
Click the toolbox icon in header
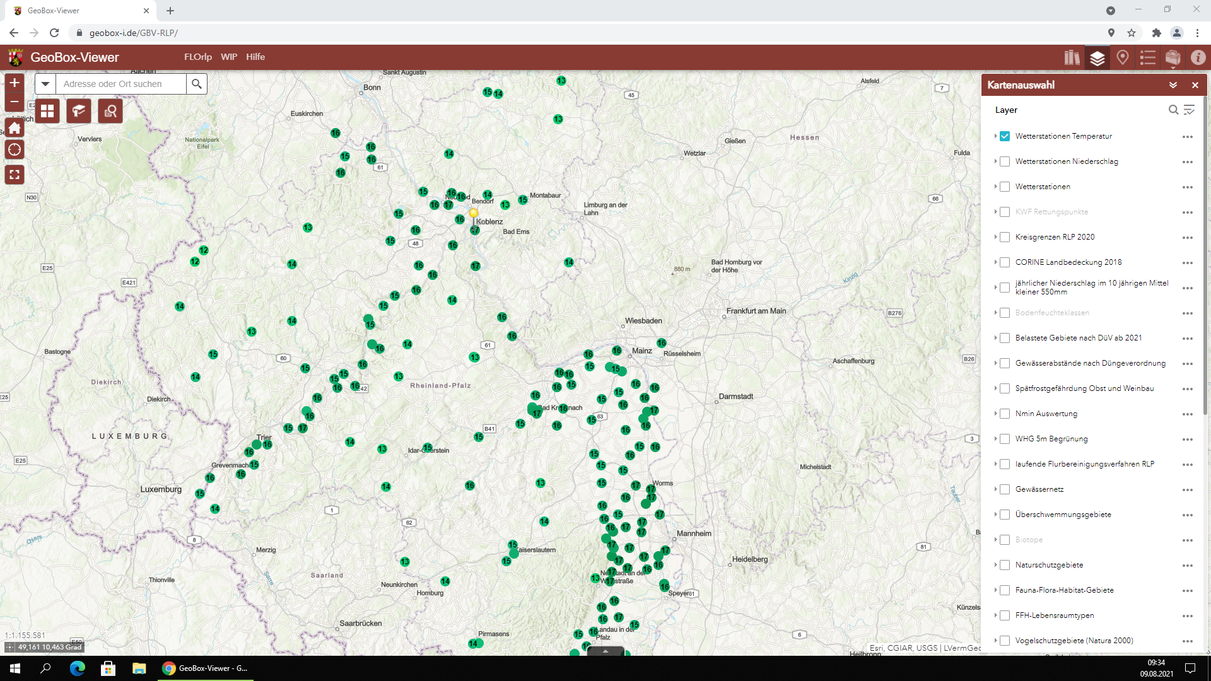click(1173, 58)
